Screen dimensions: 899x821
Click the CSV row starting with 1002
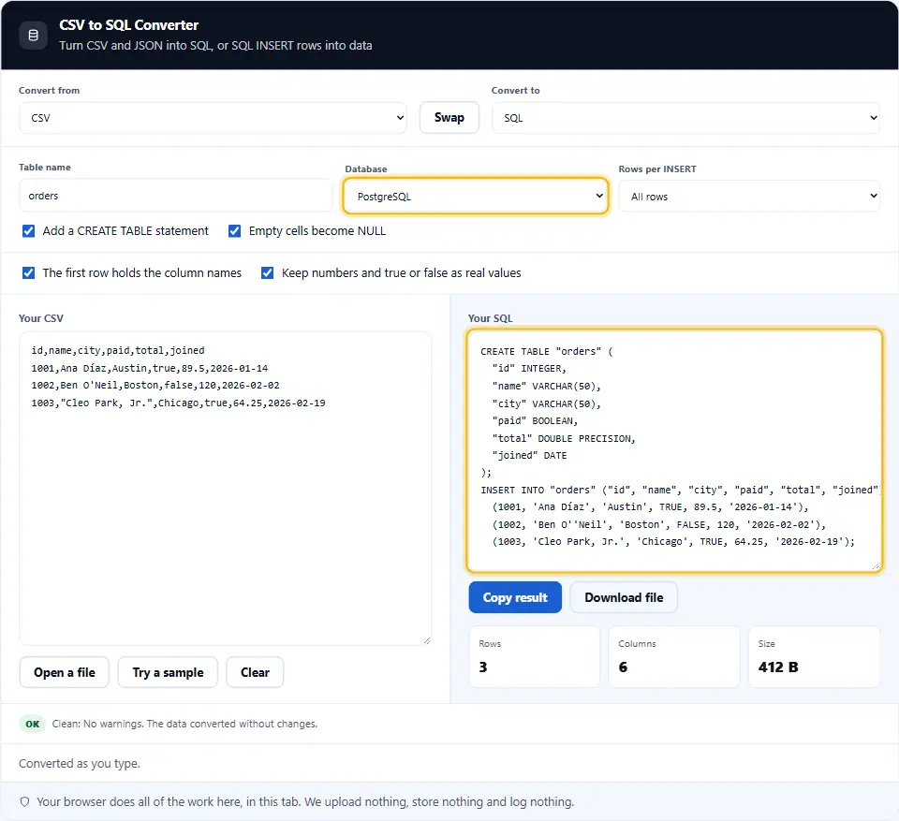click(x=155, y=386)
